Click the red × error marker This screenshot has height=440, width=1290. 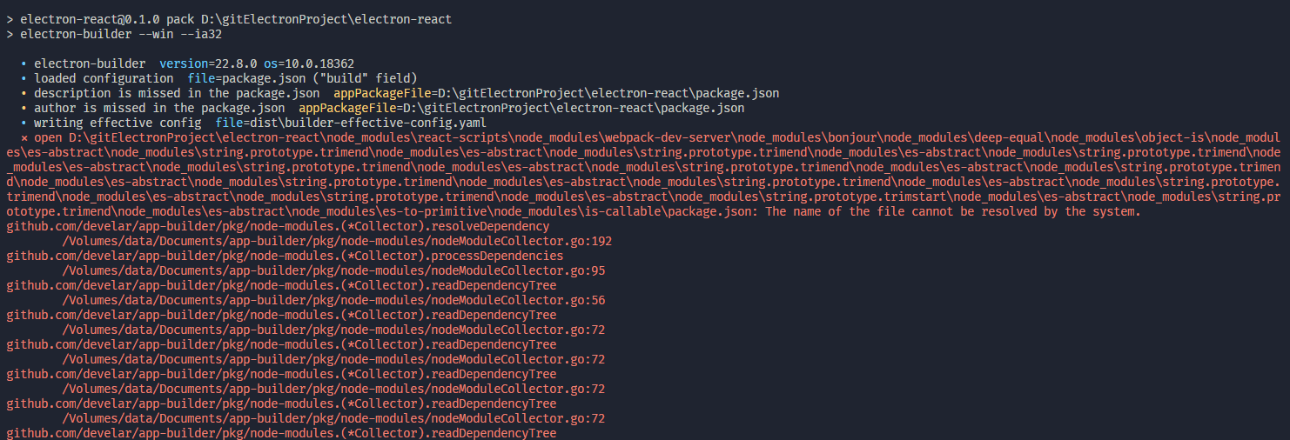(x=24, y=137)
